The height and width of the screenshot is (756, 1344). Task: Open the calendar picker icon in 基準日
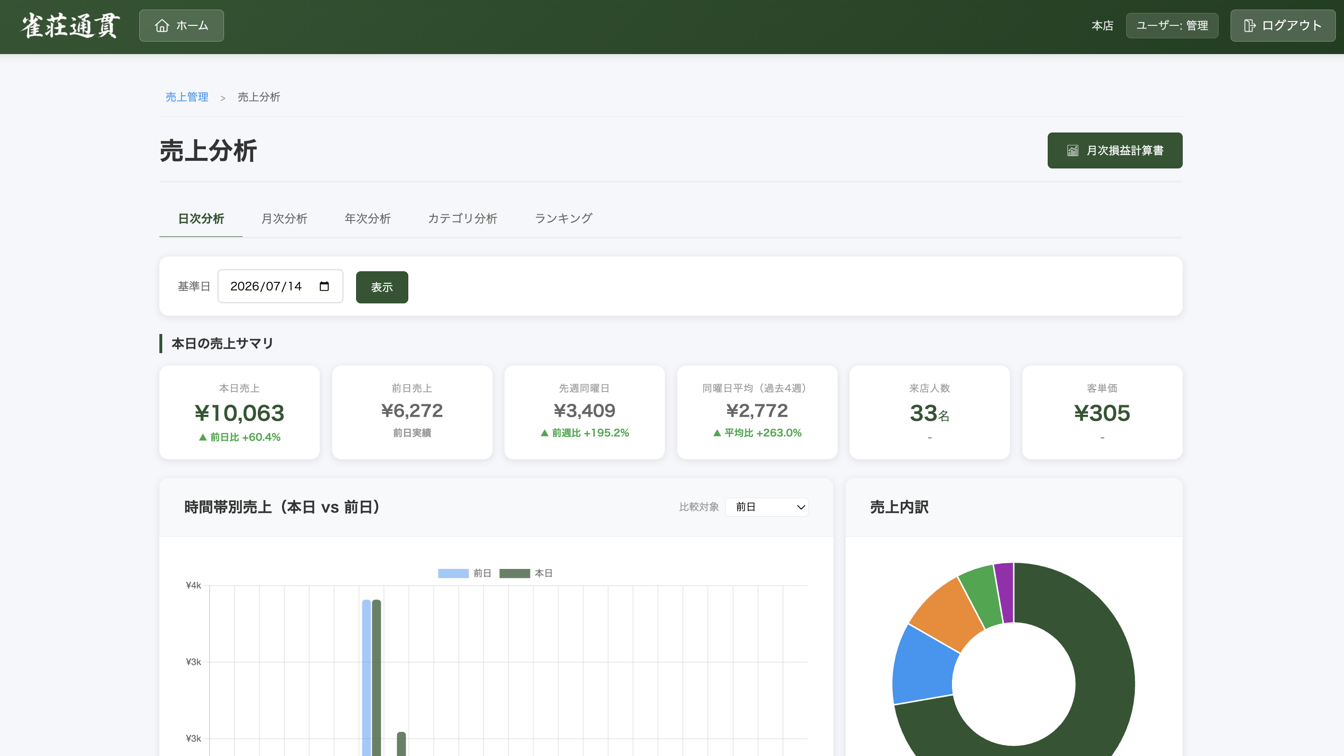click(324, 286)
